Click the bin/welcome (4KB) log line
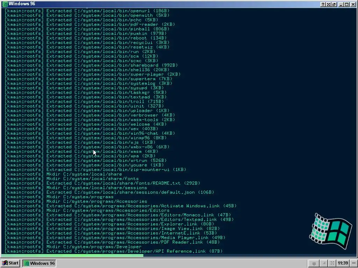This screenshot has width=358, height=268. click(86, 124)
